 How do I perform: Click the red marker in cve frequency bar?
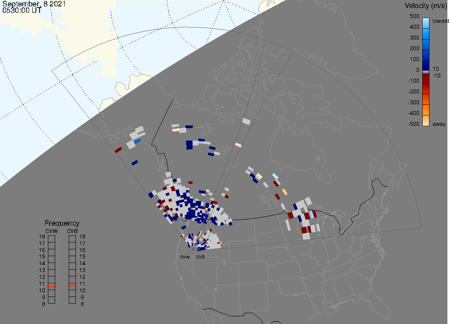(x=72, y=286)
